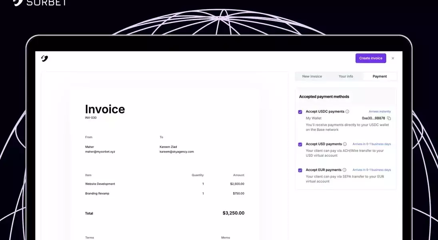The width and height of the screenshot is (438, 240).
Task: Click the SORBET brand logo above the laptop
Action: click(39, 2)
